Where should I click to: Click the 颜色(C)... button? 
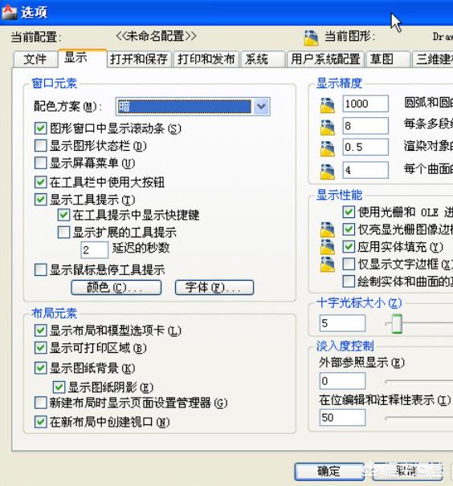pyautogui.click(x=116, y=288)
